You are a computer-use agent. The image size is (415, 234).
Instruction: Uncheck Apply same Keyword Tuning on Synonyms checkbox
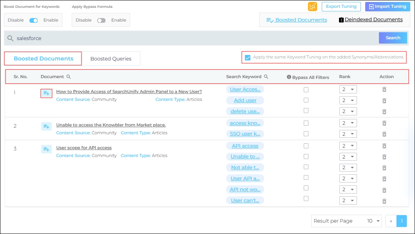coord(248,58)
